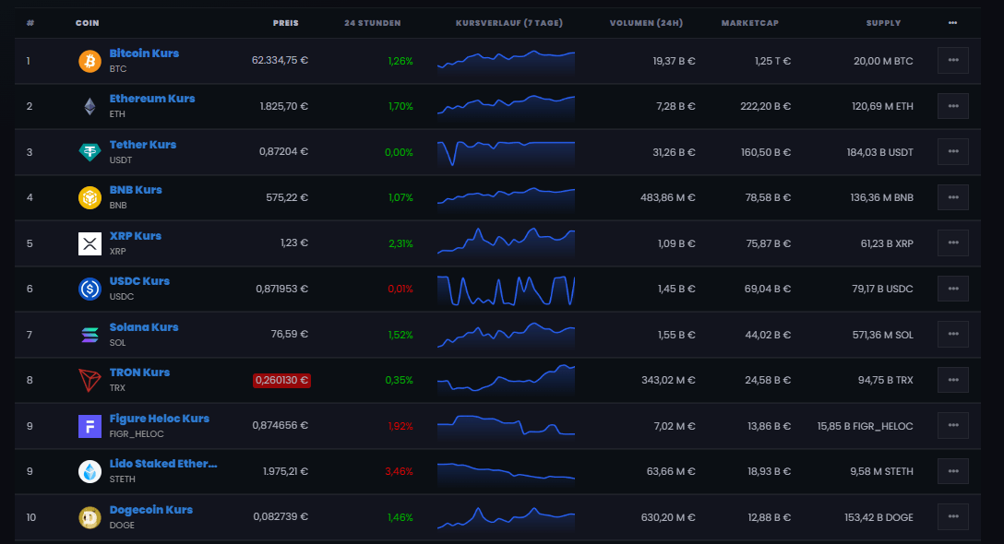Click the Solana logo icon
Viewport: 1004px width, 544px height.
(90, 335)
